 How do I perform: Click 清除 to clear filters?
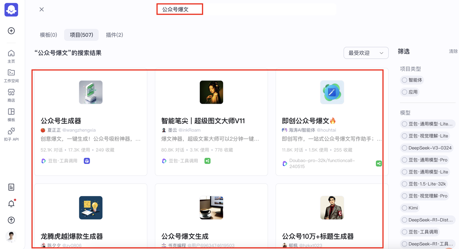[453, 52]
